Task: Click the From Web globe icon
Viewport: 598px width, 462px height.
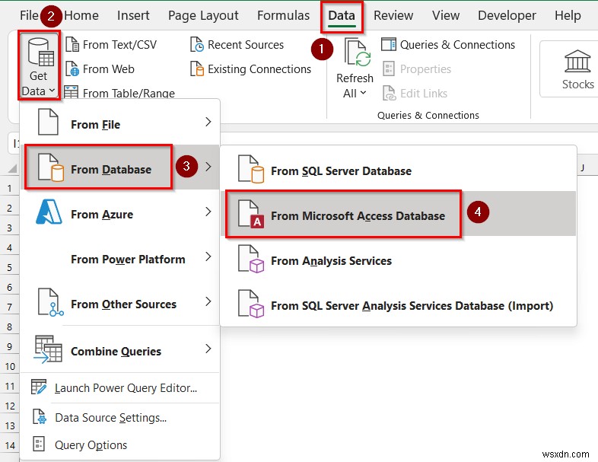Action: 72,69
